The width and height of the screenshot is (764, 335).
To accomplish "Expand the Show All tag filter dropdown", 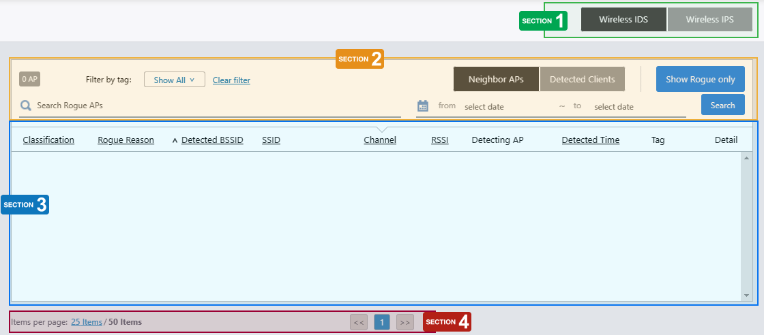I will pyautogui.click(x=175, y=80).
